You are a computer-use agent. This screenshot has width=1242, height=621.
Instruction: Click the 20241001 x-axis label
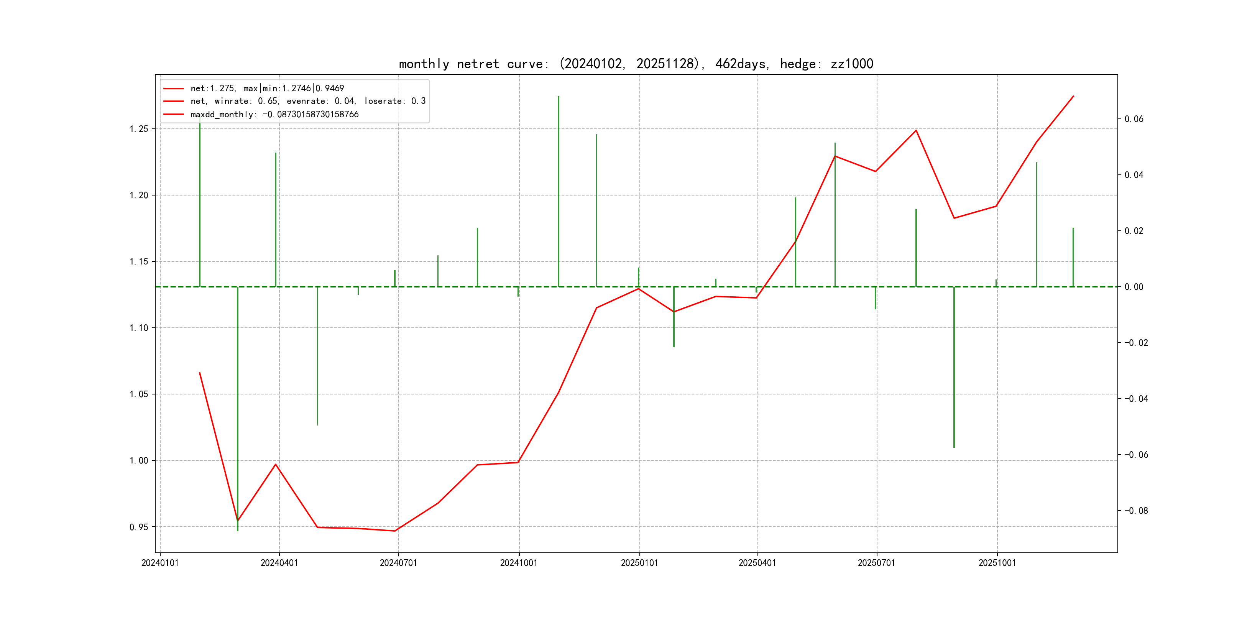(519, 563)
